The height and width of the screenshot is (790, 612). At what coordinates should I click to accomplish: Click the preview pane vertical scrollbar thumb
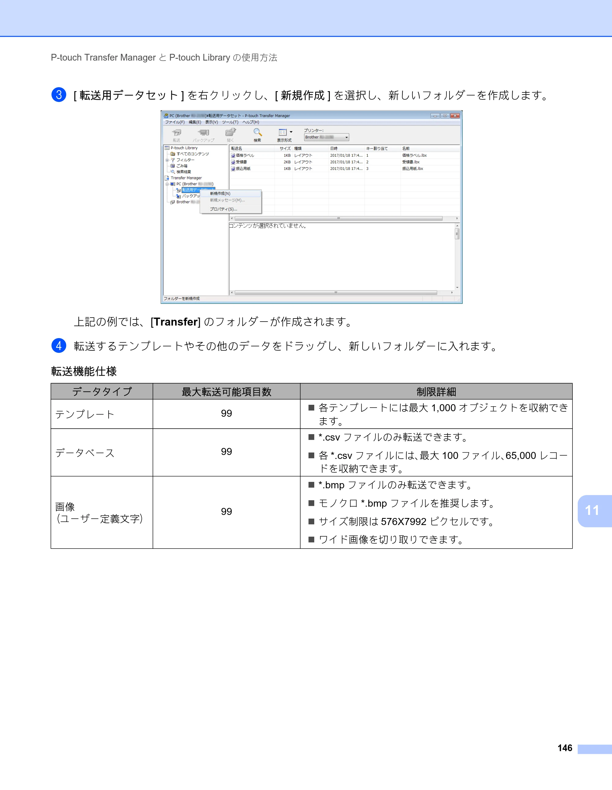point(457,234)
